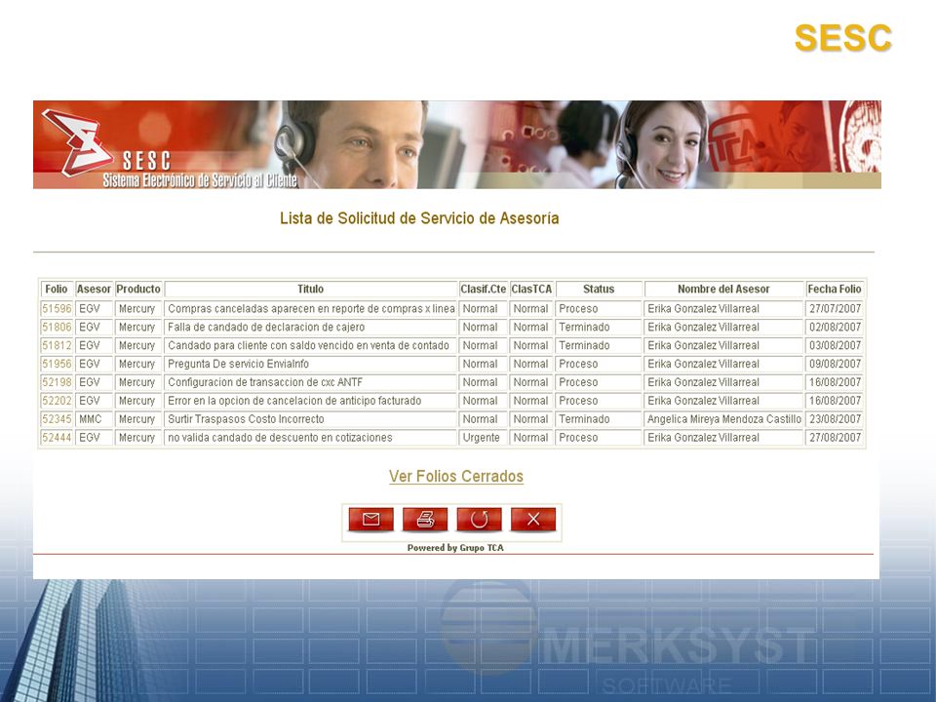Select title 'Compras canceladas aparecen en reporte de compras x linea'
Screen dimensions: 936x702
point(311,309)
